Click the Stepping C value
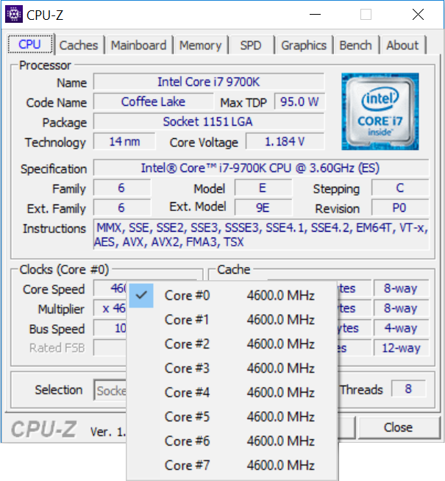 pyautogui.click(x=400, y=188)
